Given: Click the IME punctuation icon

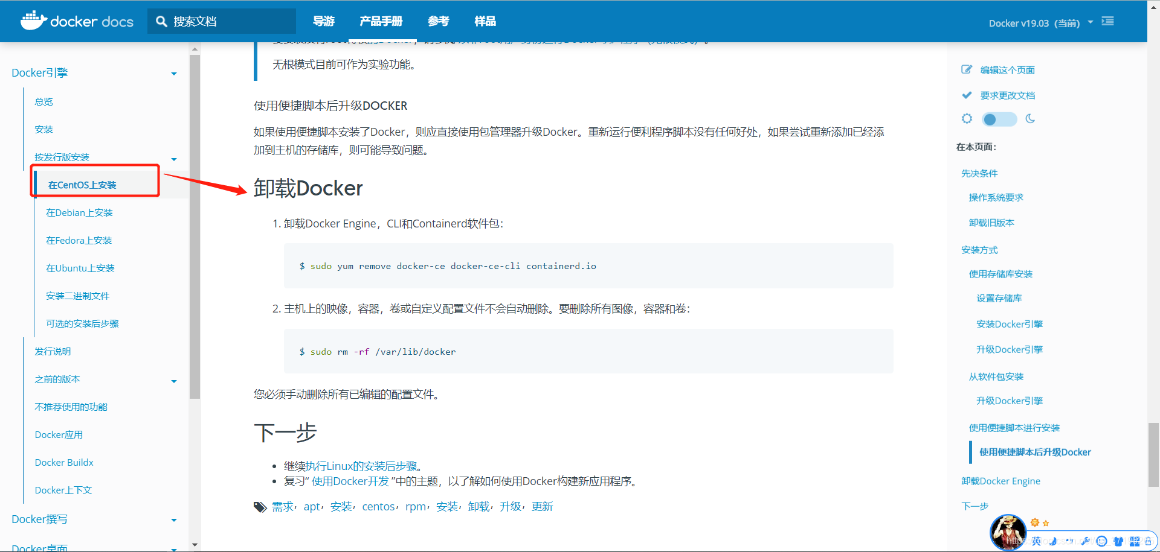Looking at the screenshot, I should (1069, 541).
